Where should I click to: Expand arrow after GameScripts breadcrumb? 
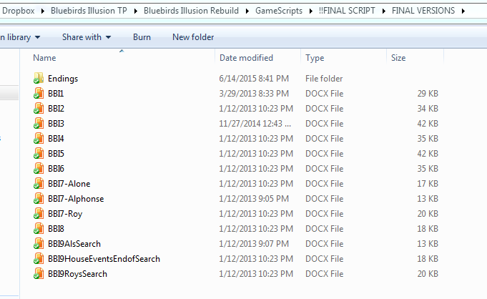(310, 11)
